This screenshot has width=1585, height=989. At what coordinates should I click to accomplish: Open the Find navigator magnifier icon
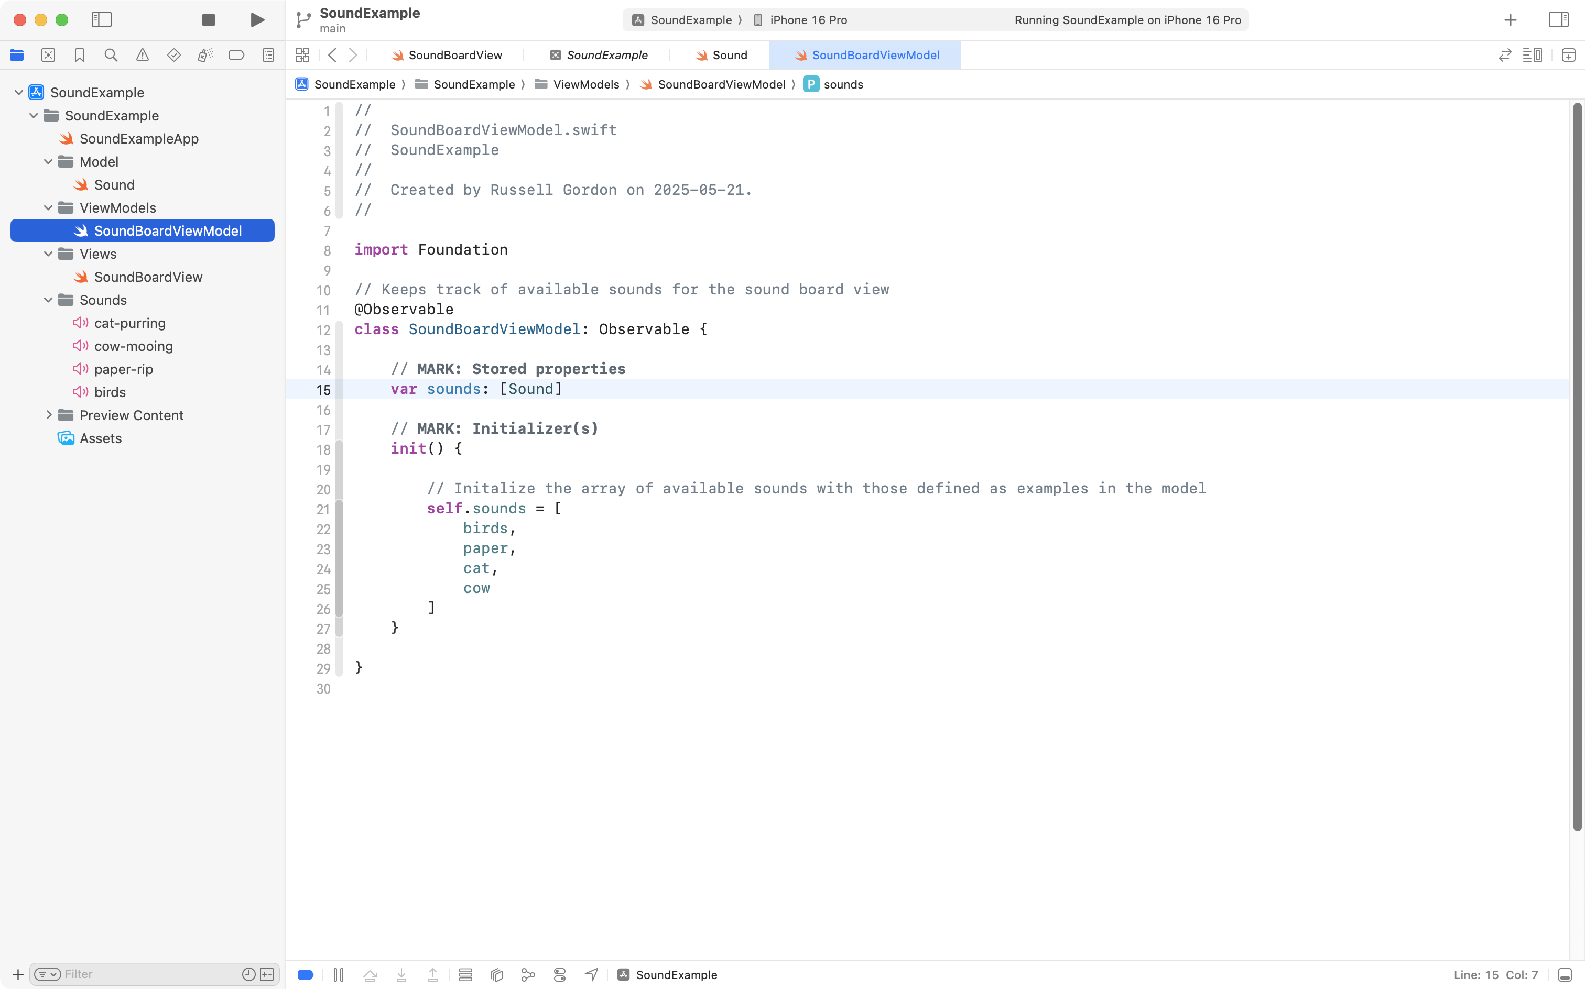(x=111, y=55)
